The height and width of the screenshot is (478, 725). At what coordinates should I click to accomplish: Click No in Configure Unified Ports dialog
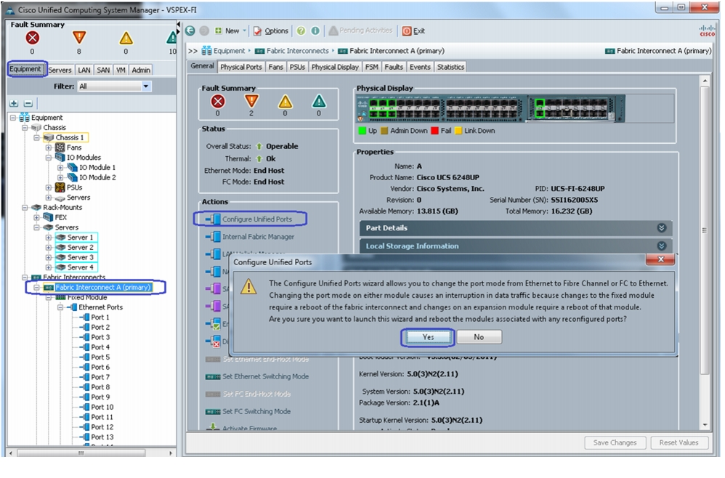(479, 337)
